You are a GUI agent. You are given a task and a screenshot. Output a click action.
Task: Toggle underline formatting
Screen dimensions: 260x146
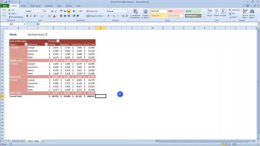click(x=35, y=16)
